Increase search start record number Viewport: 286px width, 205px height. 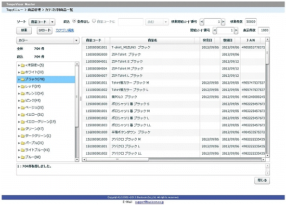(223, 22)
